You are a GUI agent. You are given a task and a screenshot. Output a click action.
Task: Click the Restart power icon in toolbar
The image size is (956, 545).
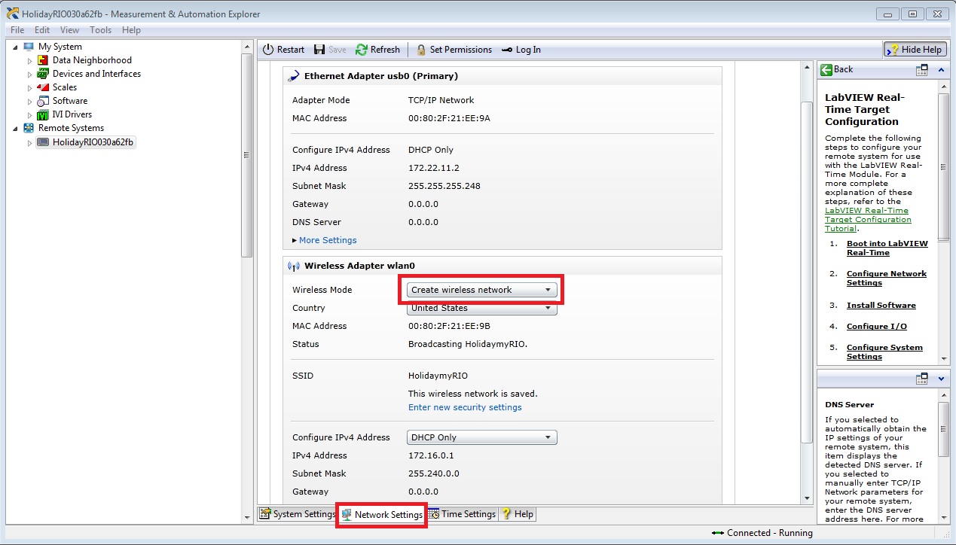point(268,50)
